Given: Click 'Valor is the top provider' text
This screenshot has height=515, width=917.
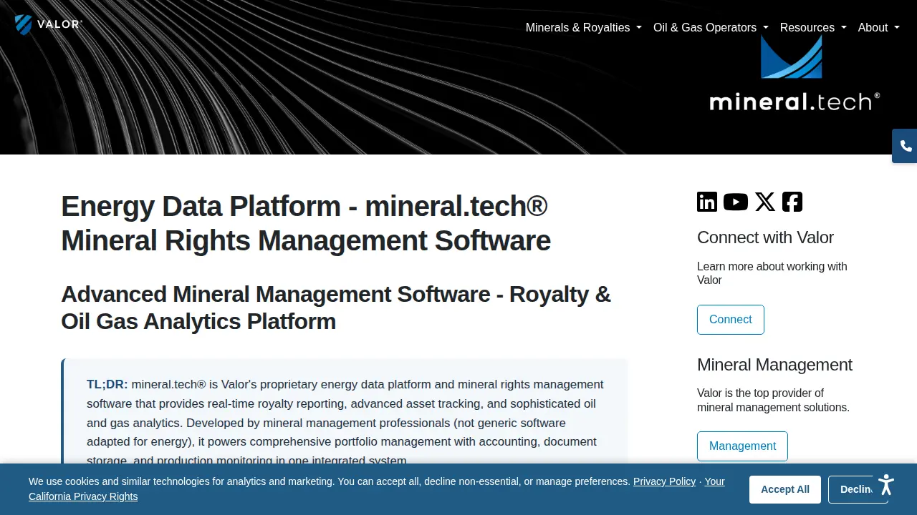Looking at the screenshot, I should pos(773,401).
